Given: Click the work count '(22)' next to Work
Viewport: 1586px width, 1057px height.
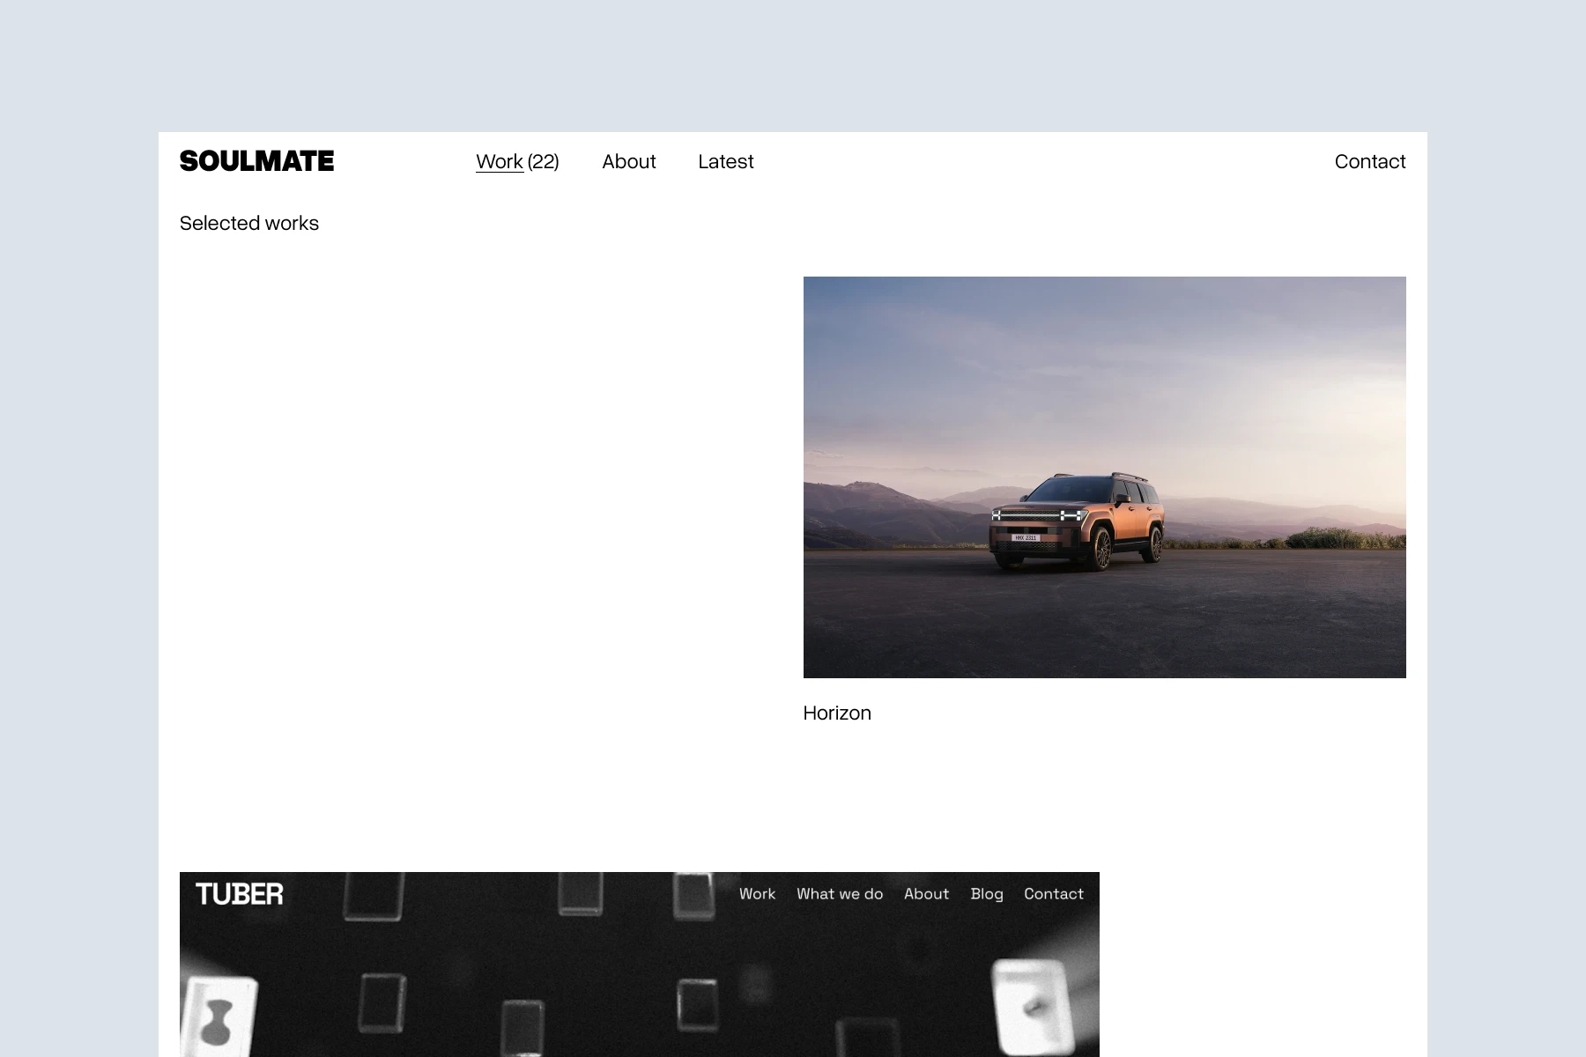Looking at the screenshot, I should [x=542, y=161].
